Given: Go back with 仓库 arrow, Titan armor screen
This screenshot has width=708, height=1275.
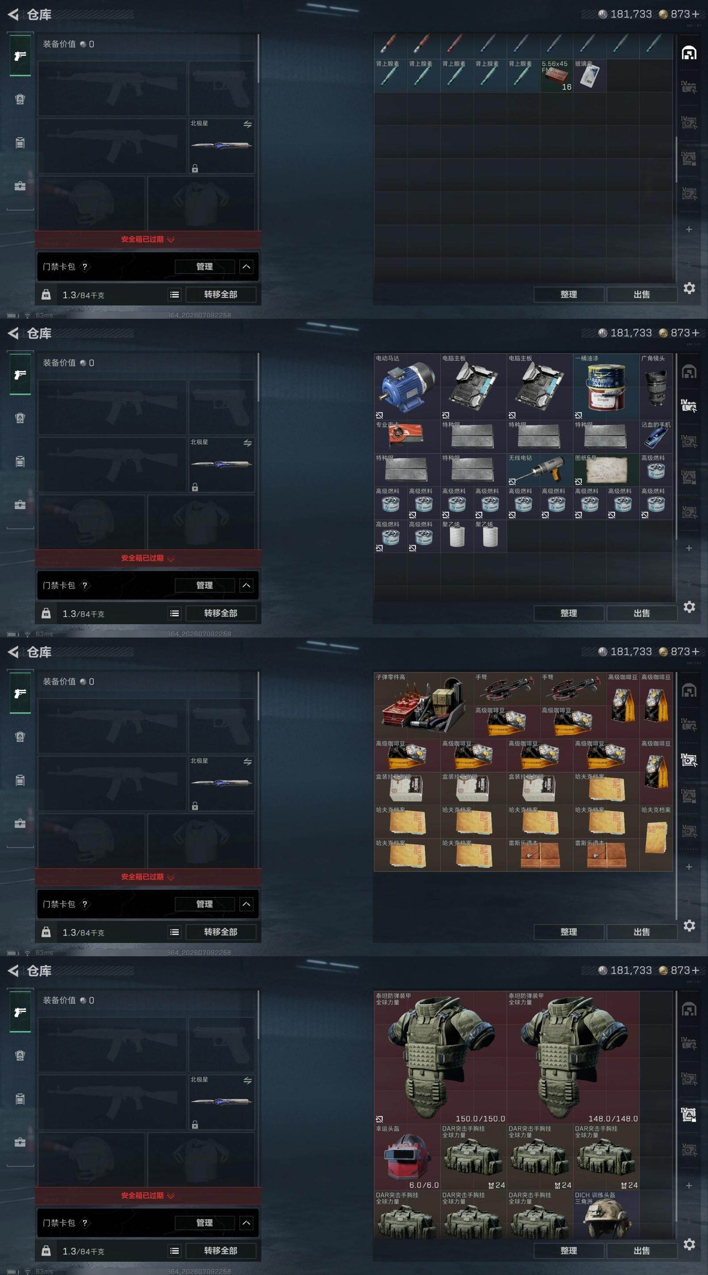Looking at the screenshot, I should [x=13, y=970].
